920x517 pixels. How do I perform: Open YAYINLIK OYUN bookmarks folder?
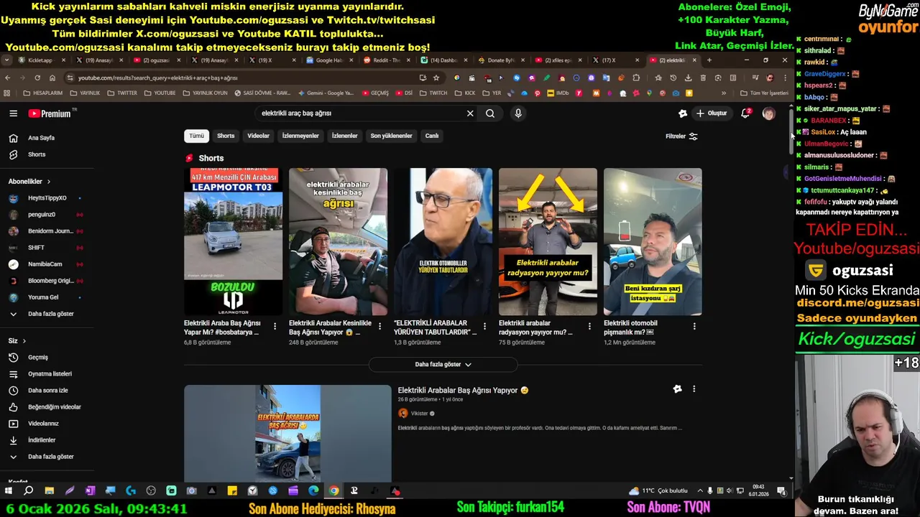pos(205,93)
